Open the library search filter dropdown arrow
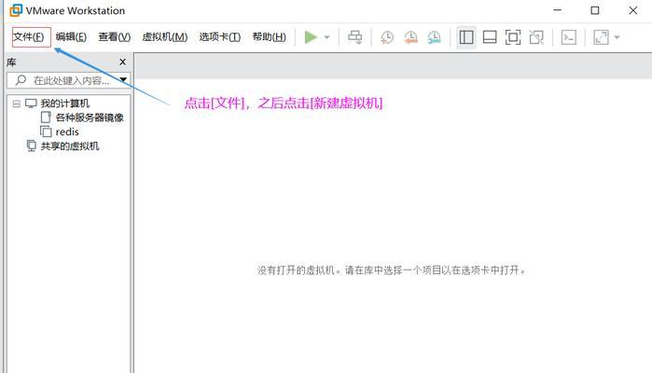This screenshot has height=373, width=652. tap(123, 79)
